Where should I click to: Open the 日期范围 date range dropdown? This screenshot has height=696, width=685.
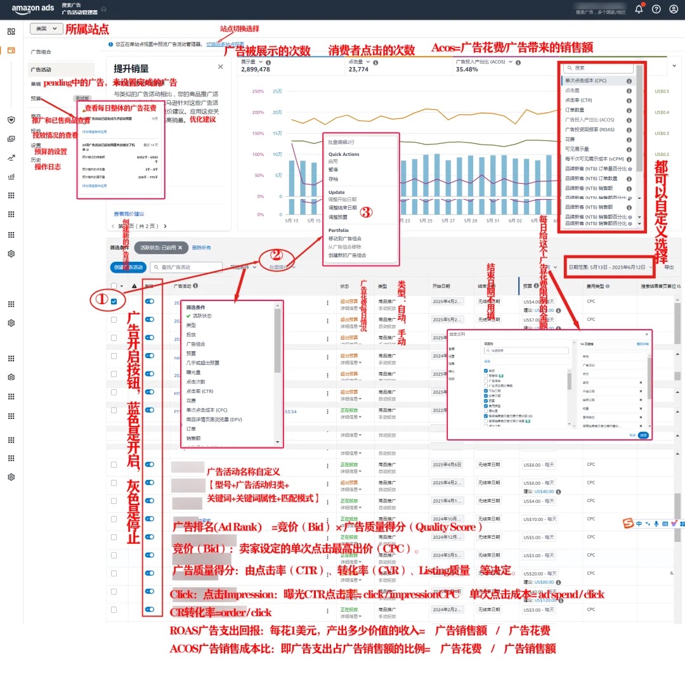tap(610, 267)
